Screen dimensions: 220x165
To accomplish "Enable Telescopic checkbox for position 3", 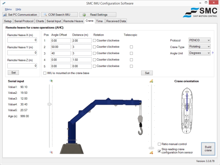I will click(x=131, y=53).
